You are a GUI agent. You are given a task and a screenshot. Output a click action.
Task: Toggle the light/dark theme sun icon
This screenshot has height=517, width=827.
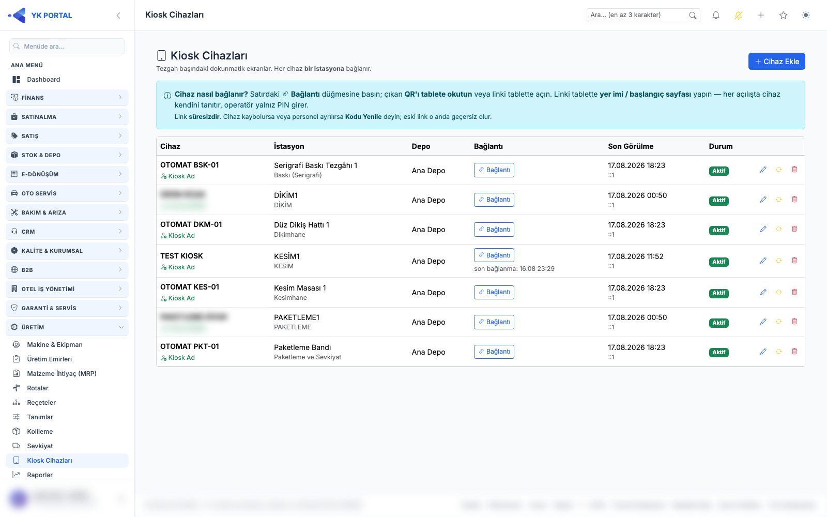(x=806, y=16)
